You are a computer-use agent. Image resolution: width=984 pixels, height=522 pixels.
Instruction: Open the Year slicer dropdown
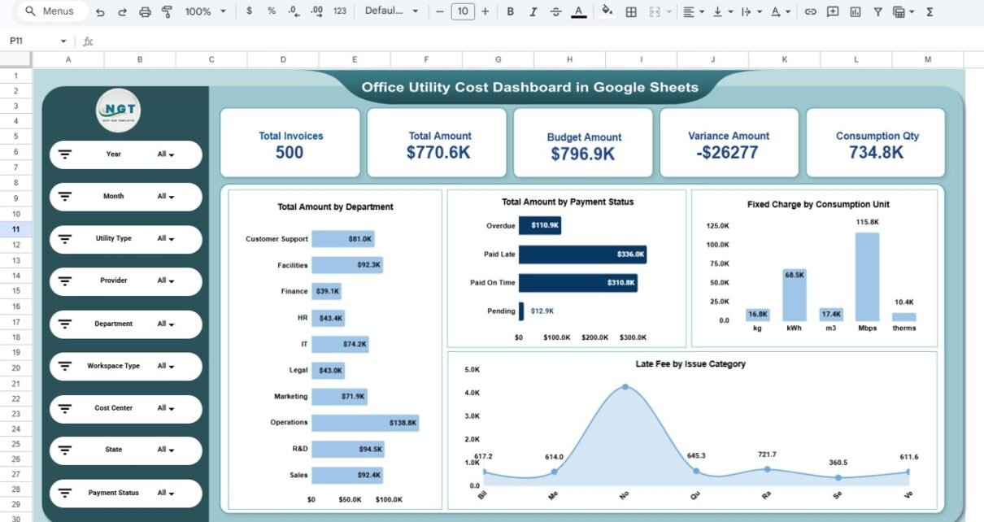coord(166,154)
